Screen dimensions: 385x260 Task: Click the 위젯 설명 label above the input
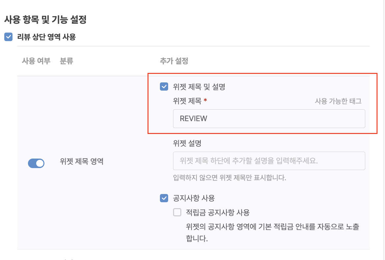point(187,143)
